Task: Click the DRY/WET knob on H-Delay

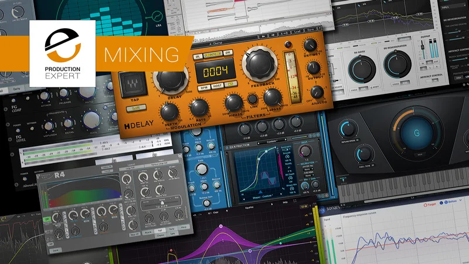Action: pyautogui.click(x=310, y=45)
